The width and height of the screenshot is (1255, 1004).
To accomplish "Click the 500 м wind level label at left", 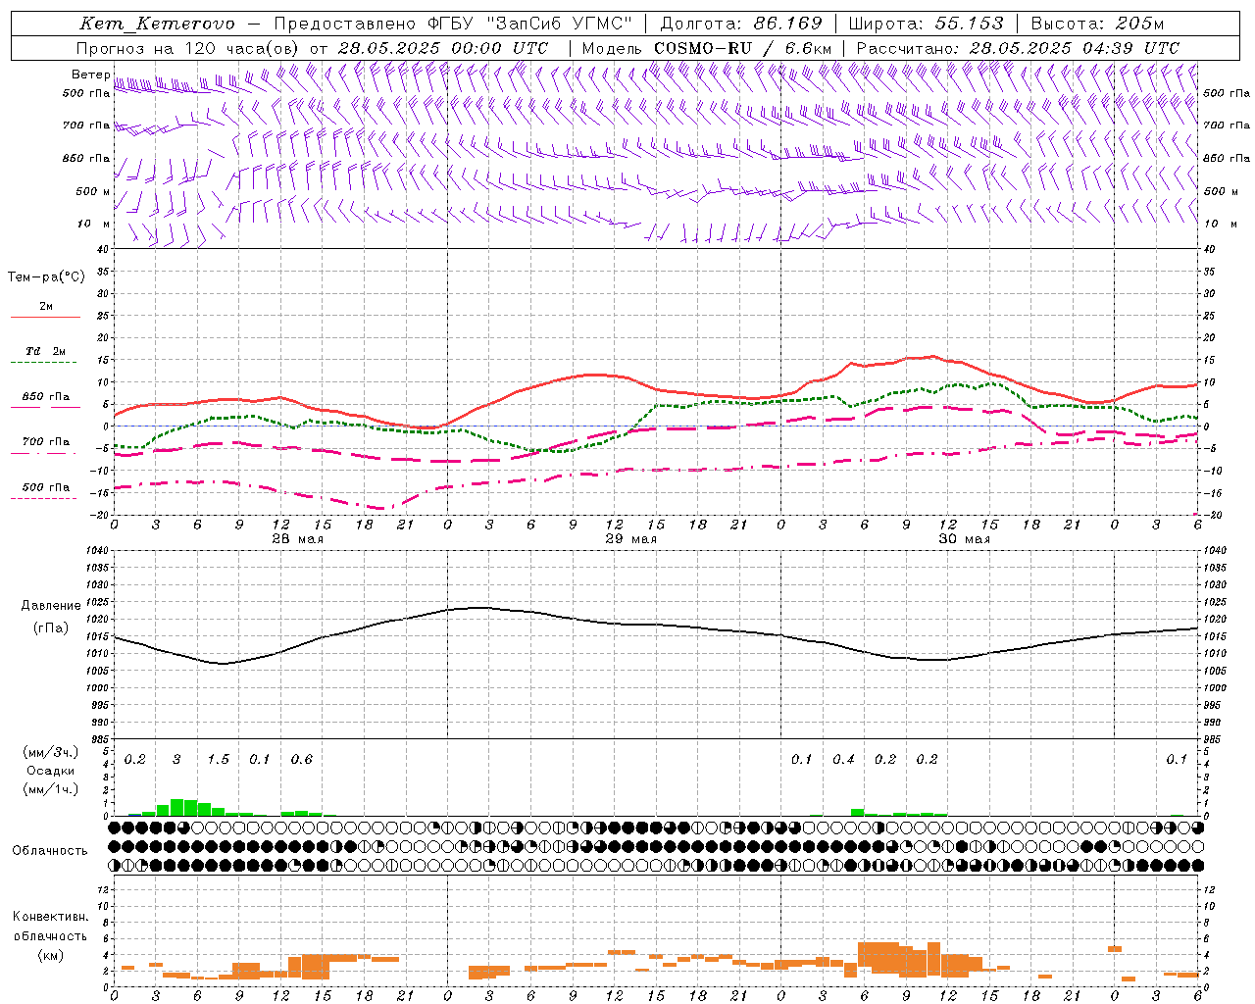I will 93,191.
